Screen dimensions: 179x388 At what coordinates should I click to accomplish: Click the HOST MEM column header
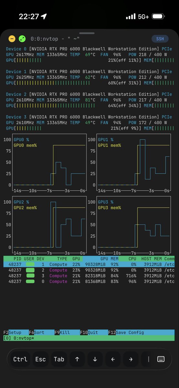pos(151,259)
